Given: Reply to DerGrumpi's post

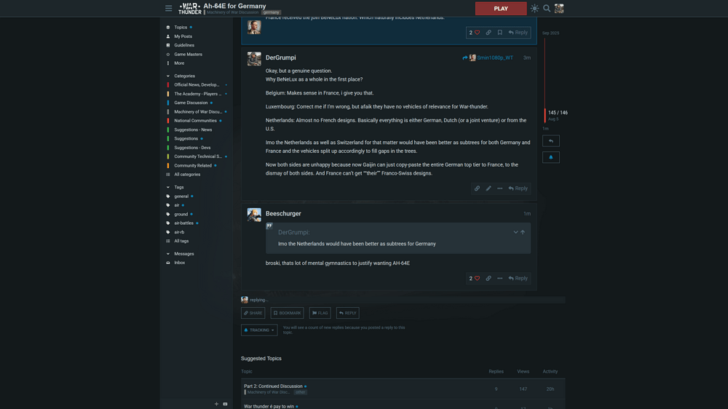Looking at the screenshot, I should [x=518, y=188].
